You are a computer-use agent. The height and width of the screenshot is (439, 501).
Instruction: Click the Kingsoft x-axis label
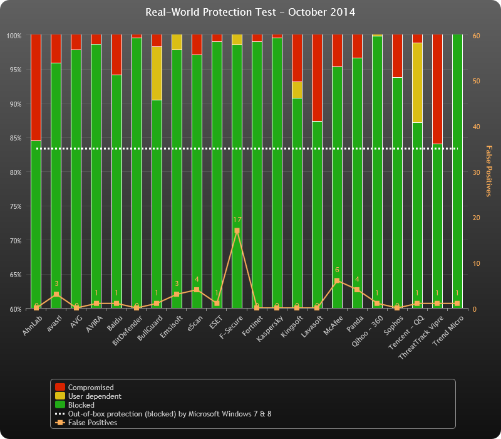292,326
